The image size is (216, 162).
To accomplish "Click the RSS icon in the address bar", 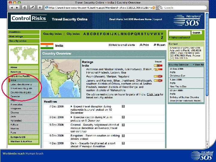I will [x=154, y=8].
